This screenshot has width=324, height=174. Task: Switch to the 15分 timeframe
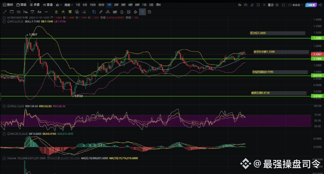pos(93,5)
